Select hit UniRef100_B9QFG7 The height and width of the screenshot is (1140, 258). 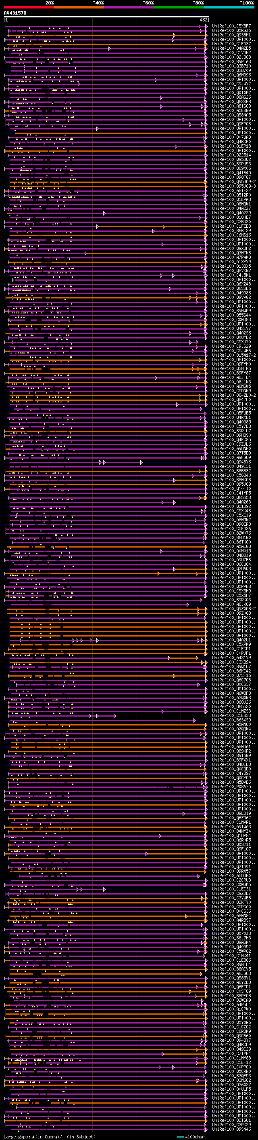231,178
